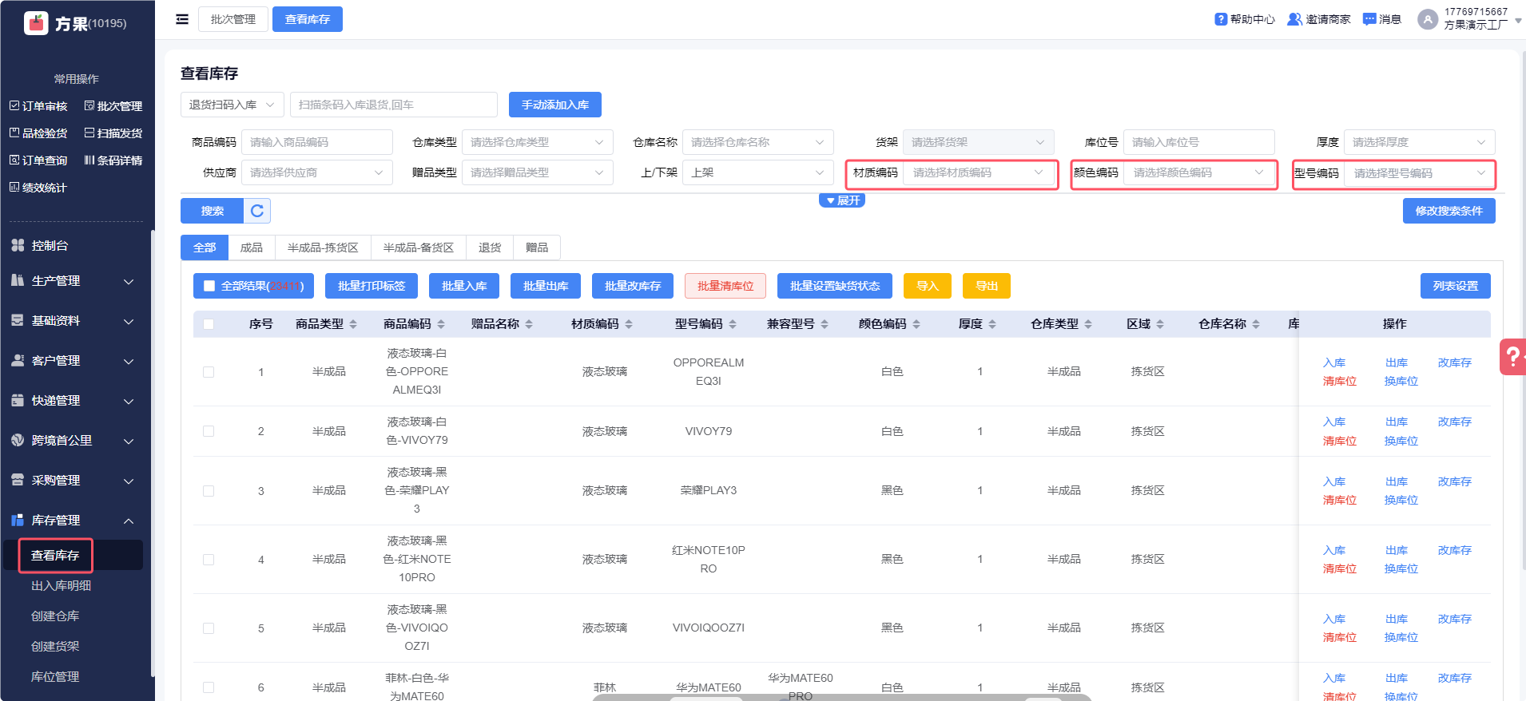
Task: Click the user avatar icon
Action: tap(1427, 19)
